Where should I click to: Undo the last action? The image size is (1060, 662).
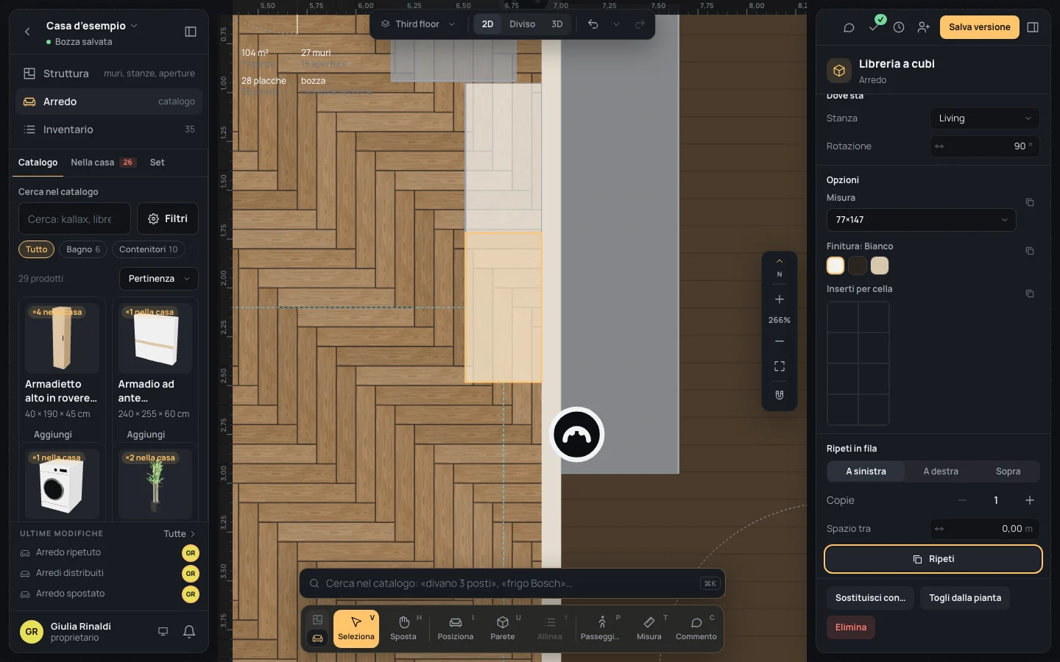pyautogui.click(x=593, y=24)
